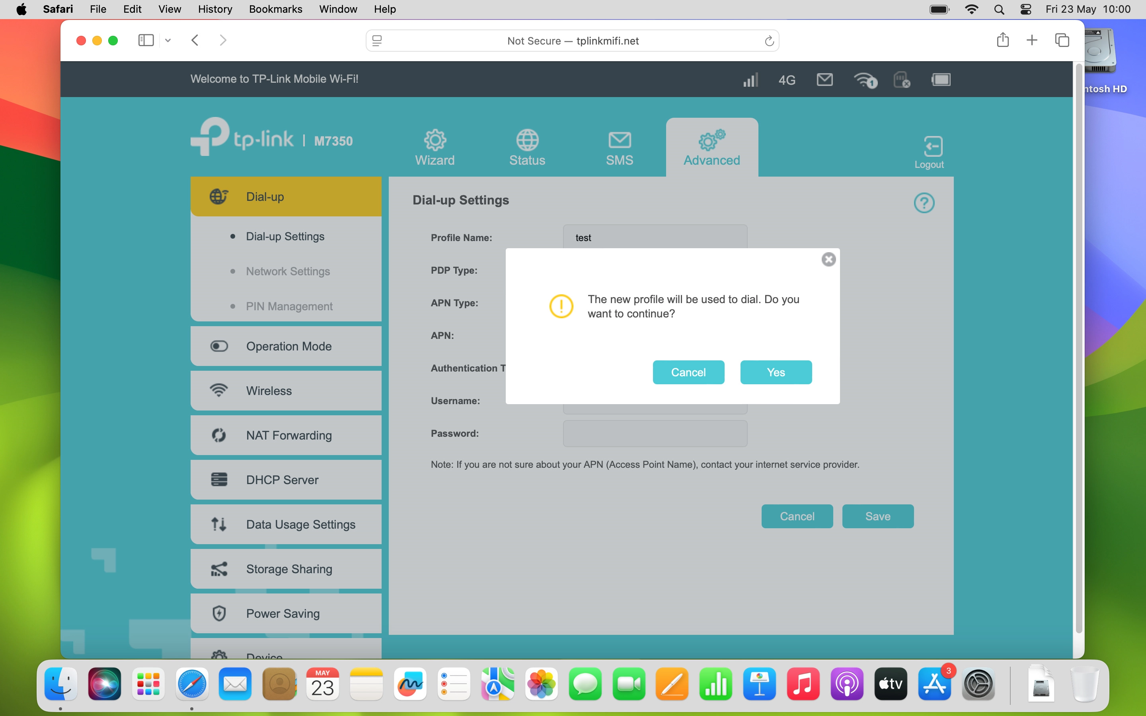Click the battery status icon in header

941,80
